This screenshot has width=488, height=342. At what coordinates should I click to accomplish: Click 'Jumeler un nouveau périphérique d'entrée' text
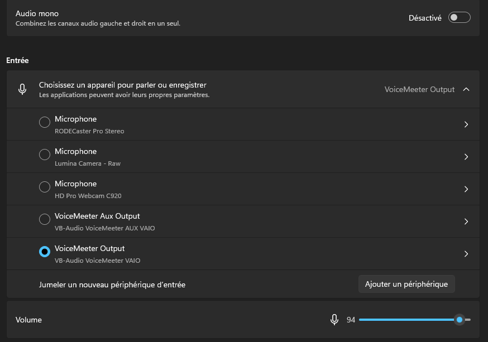tap(112, 285)
